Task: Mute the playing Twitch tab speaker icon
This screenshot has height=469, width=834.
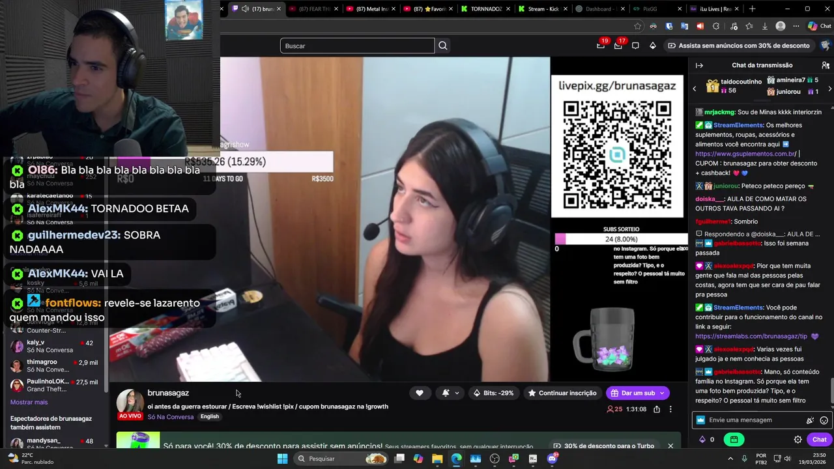Action: click(245, 8)
